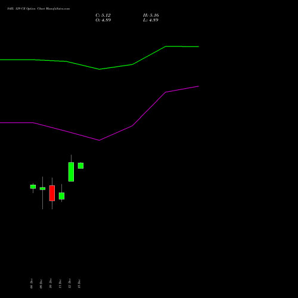Click the chart title mentioning MunafaSutra.com

(x=38, y=9)
